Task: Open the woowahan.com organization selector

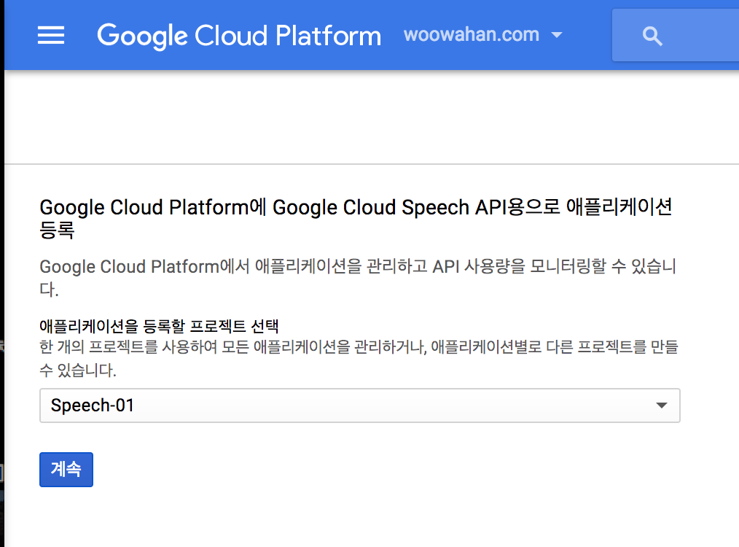Action: click(483, 35)
